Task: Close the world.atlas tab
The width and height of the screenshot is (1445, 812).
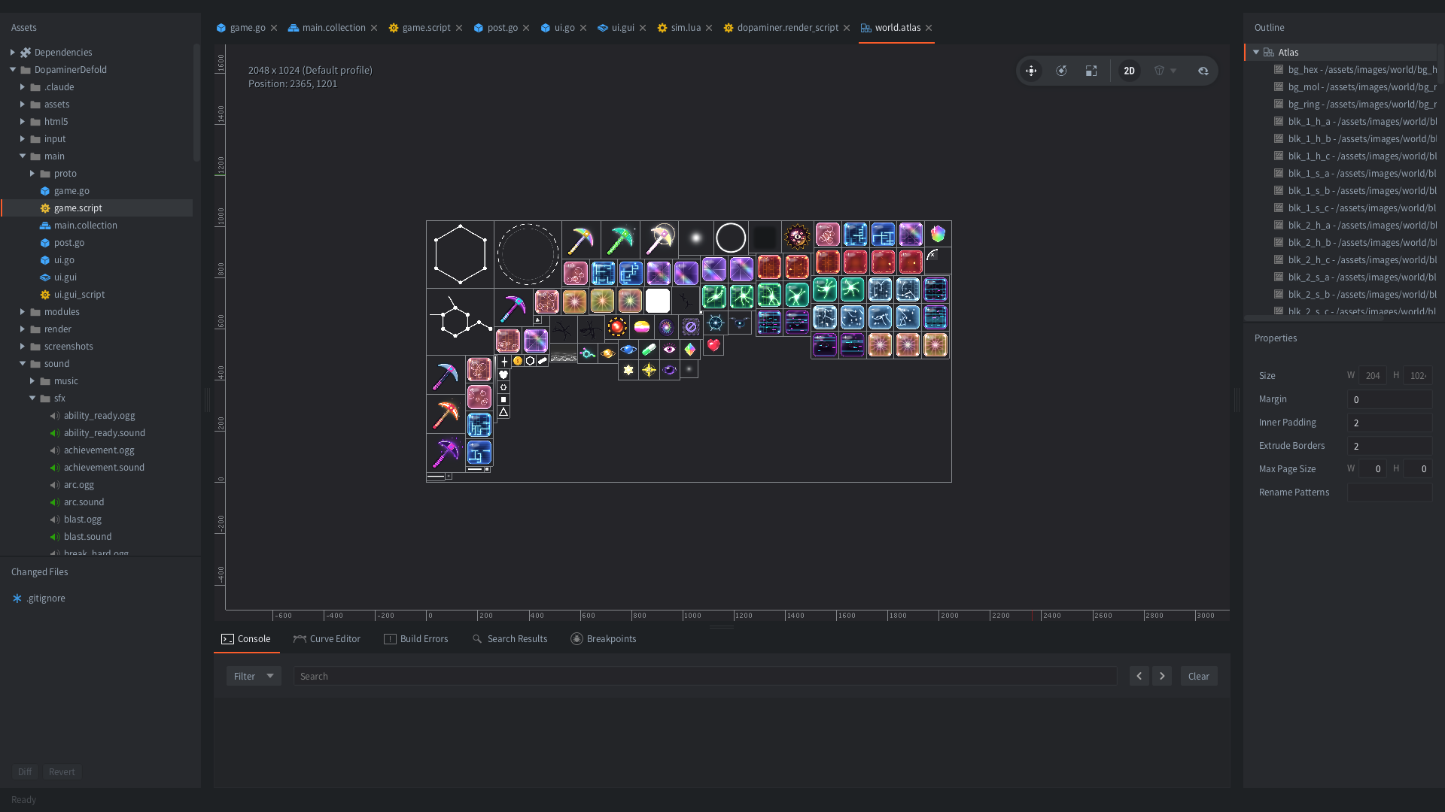Action: [929, 28]
